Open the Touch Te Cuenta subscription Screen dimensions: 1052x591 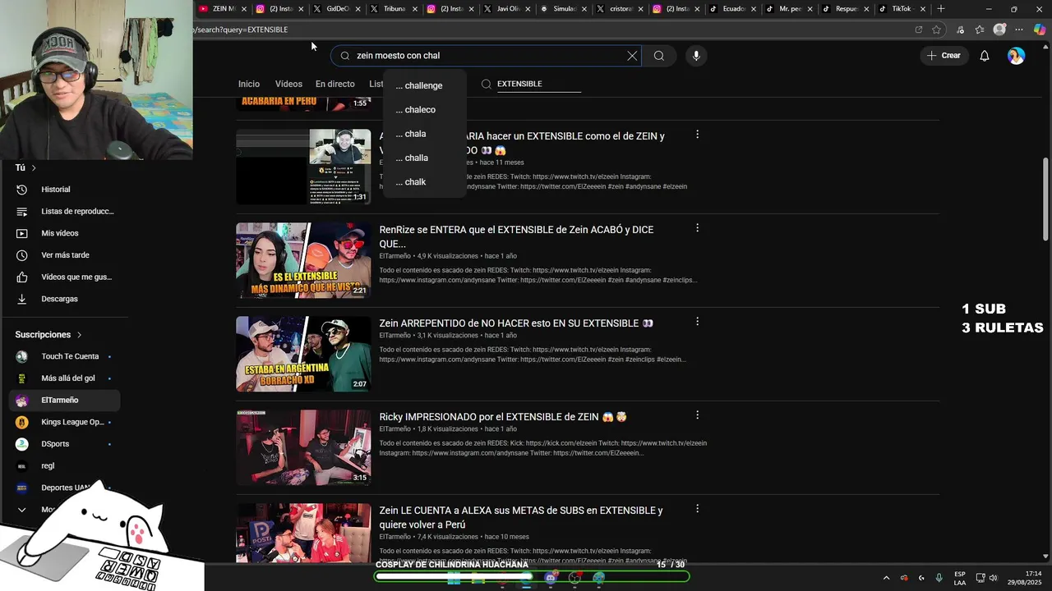coord(64,356)
